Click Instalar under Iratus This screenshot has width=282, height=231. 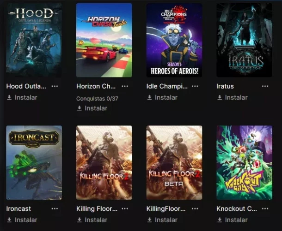pyautogui.click(x=233, y=97)
